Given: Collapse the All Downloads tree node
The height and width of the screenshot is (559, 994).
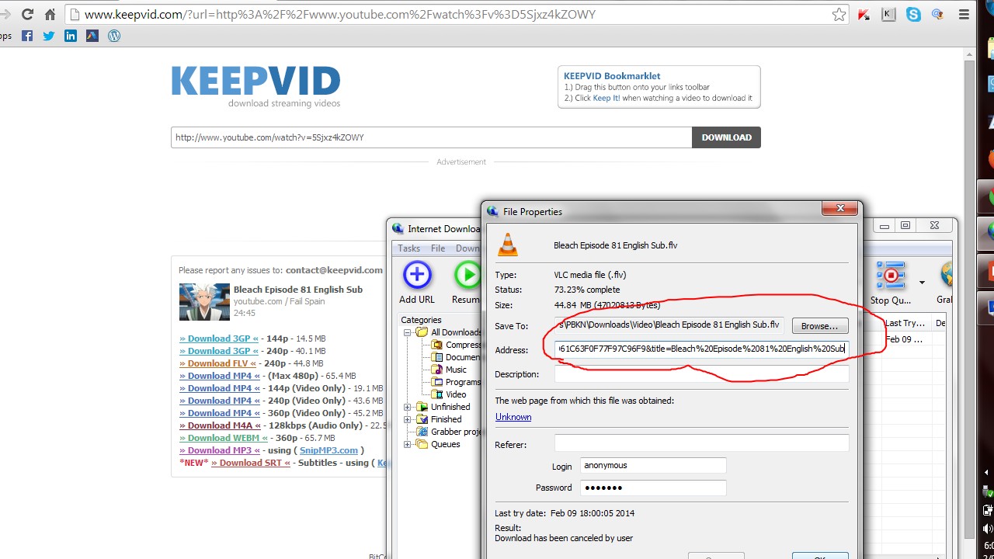Looking at the screenshot, I should tap(408, 332).
